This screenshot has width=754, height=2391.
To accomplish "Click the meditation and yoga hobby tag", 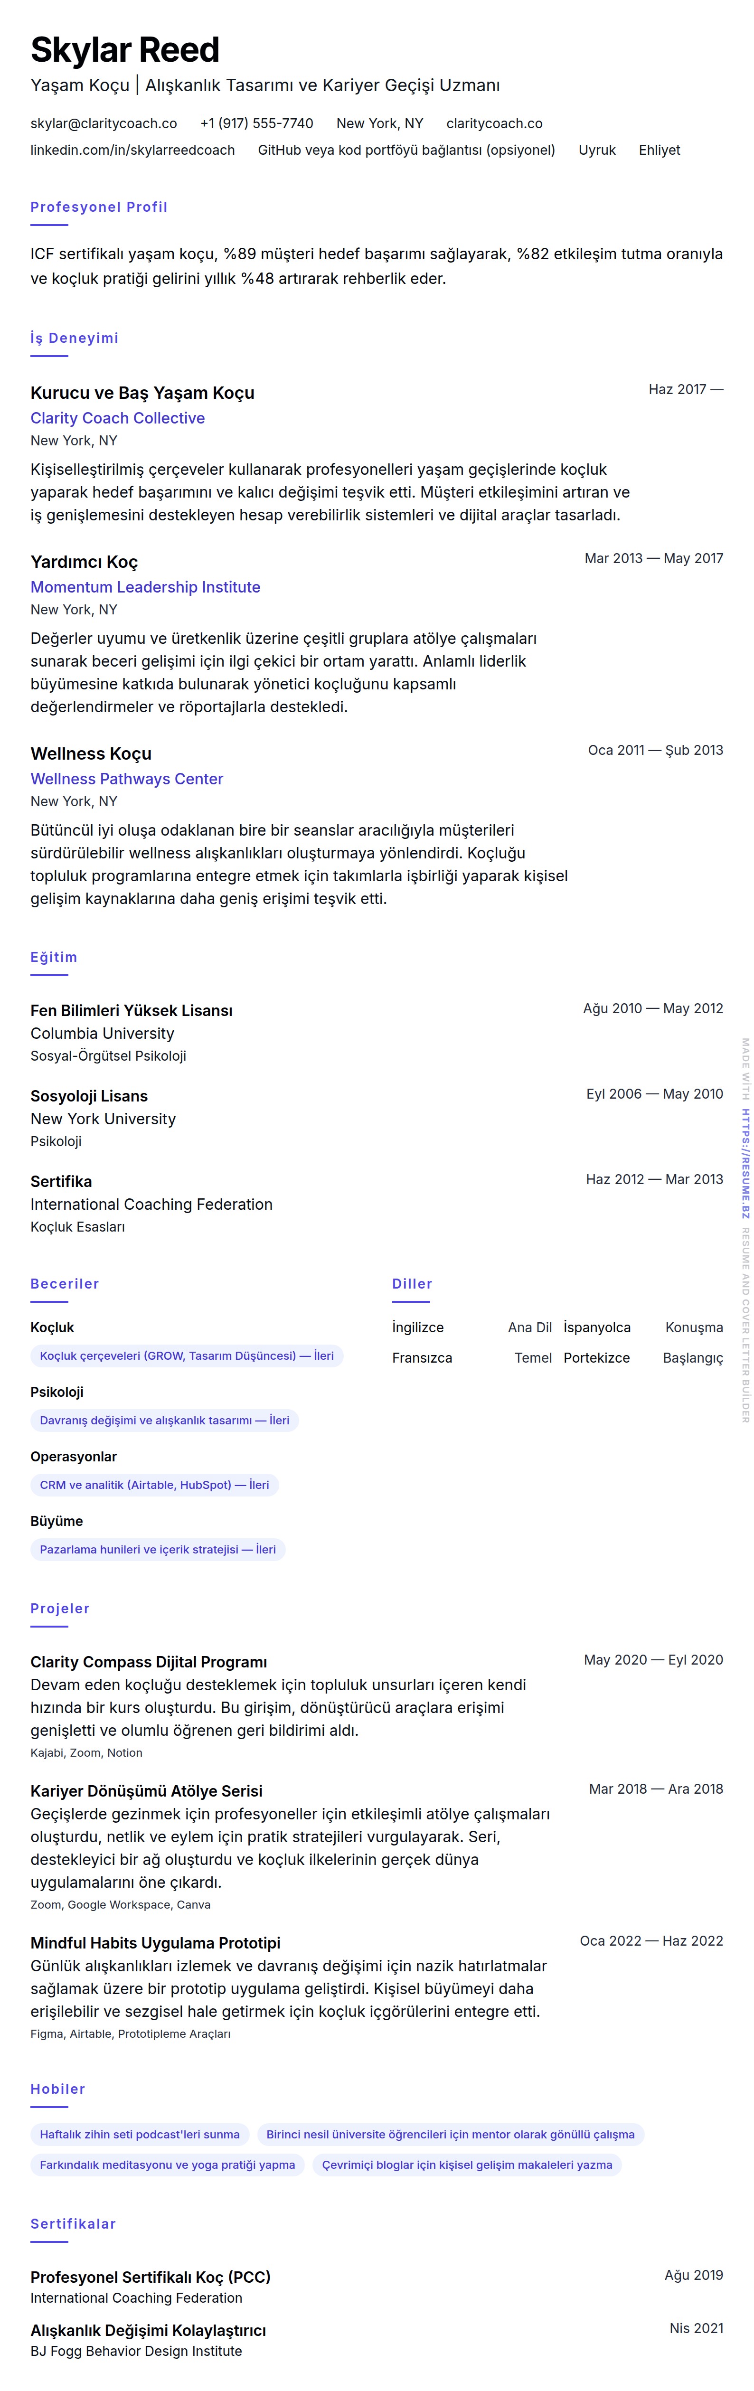I will 167,2165.
